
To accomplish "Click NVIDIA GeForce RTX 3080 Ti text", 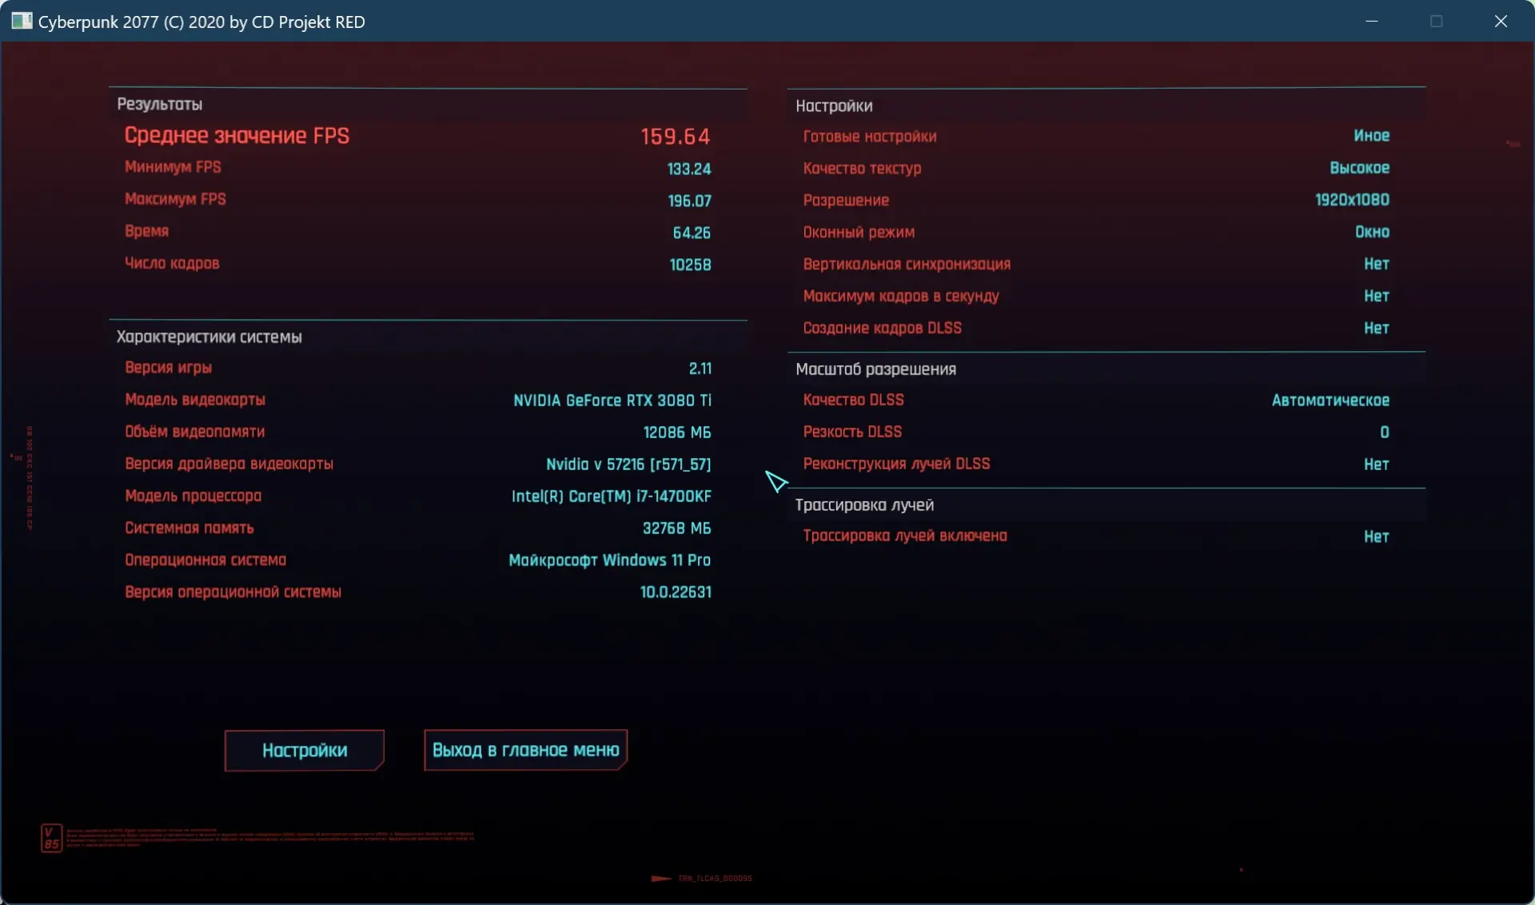I will (x=612, y=401).
